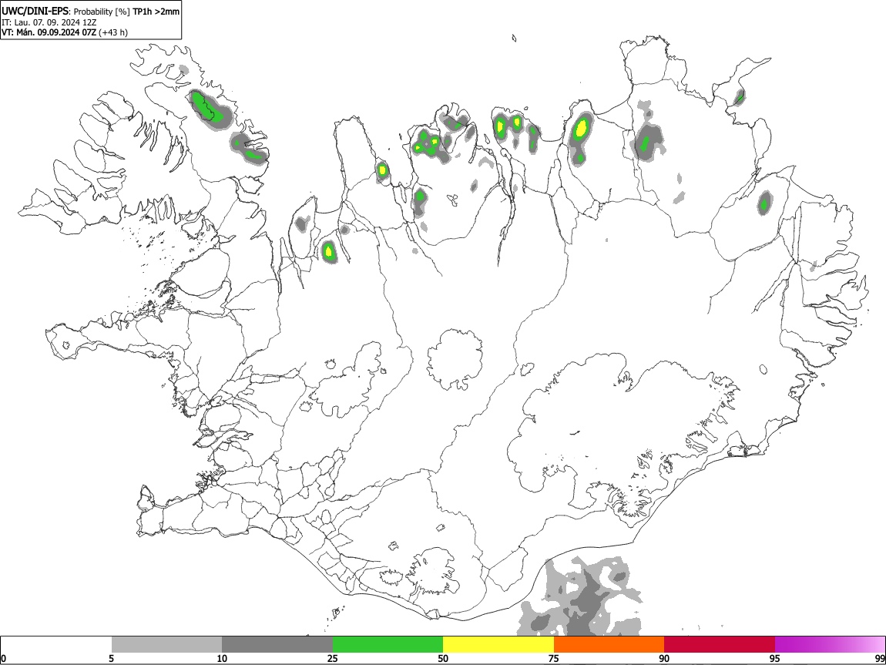Image resolution: width=886 pixels, height=665 pixels.
Task: Click the legend tick label '10'
Action: tap(222, 658)
